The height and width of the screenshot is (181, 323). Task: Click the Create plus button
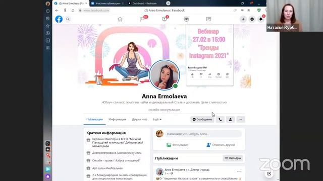[x=243, y=19]
